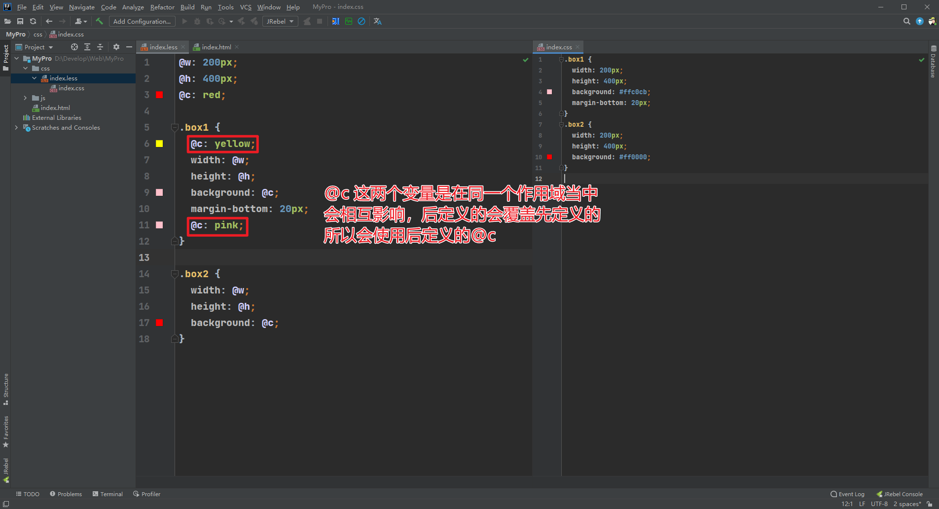Screen dimensions: 939x509
Task: Fold the .box2 block in index.less
Action: [175, 274]
